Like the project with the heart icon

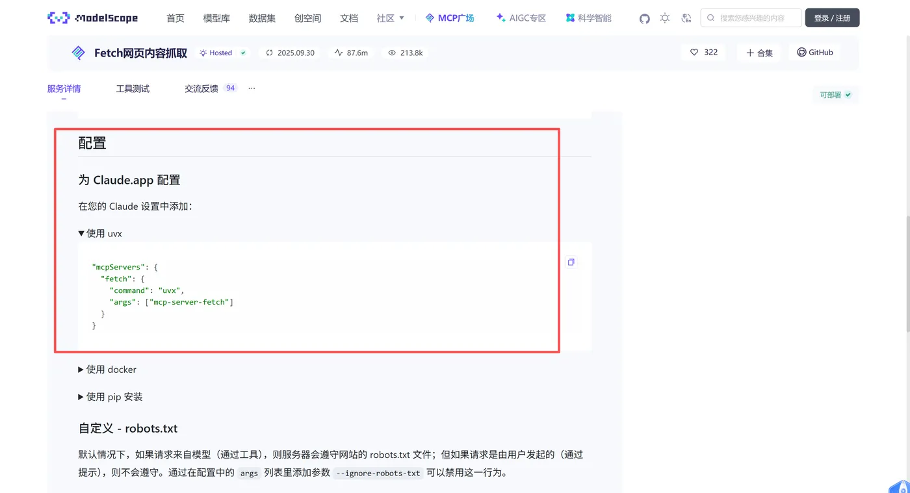695,52
